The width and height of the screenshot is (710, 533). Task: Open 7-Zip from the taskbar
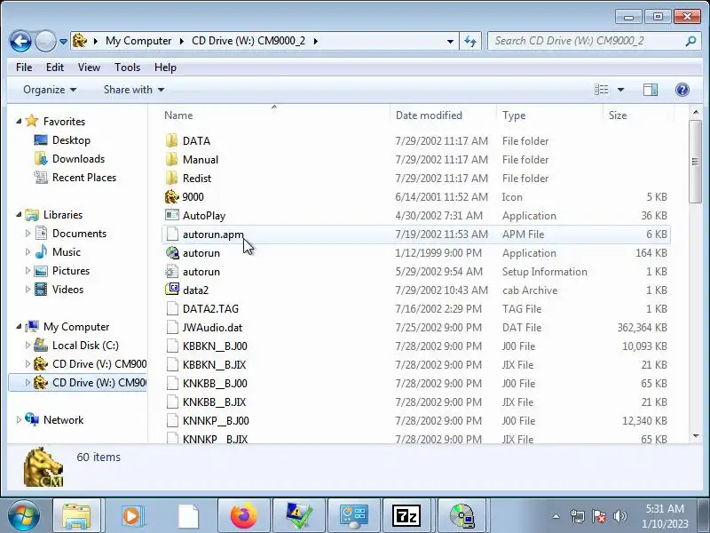click(x=406, y=515)
